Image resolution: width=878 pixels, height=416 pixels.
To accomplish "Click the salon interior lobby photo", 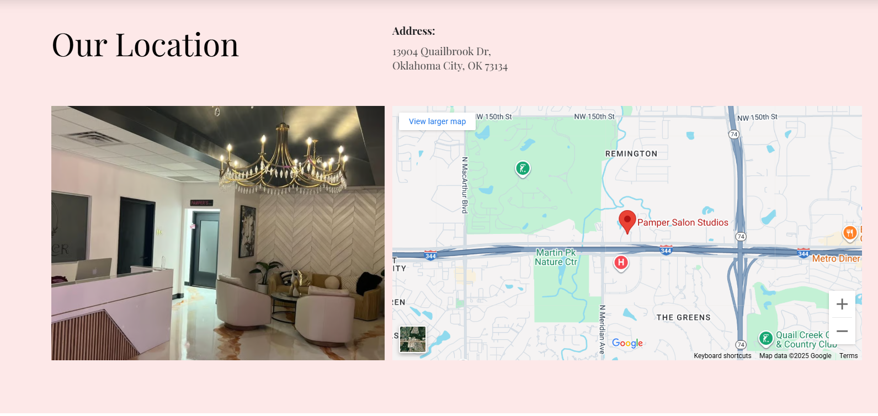I will coord(218,233).
